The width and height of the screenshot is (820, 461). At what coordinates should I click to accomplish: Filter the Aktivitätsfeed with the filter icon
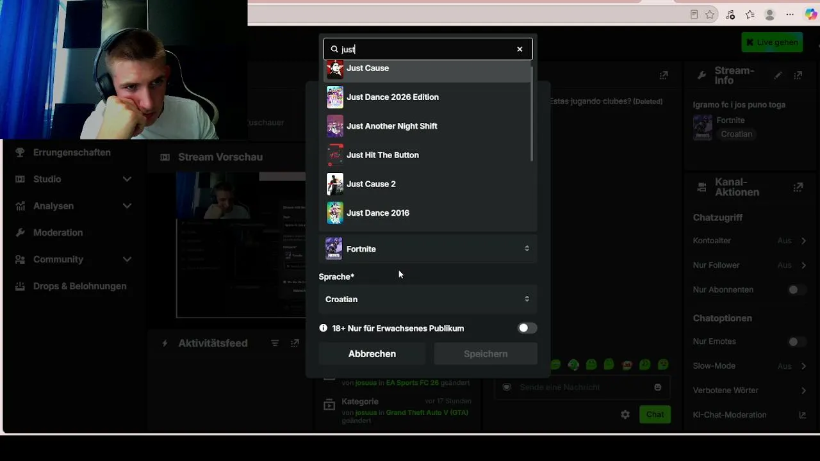coord(275,343)
